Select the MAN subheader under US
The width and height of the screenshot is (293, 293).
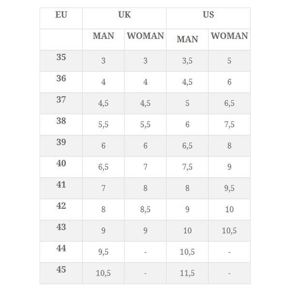pos(187,39)
